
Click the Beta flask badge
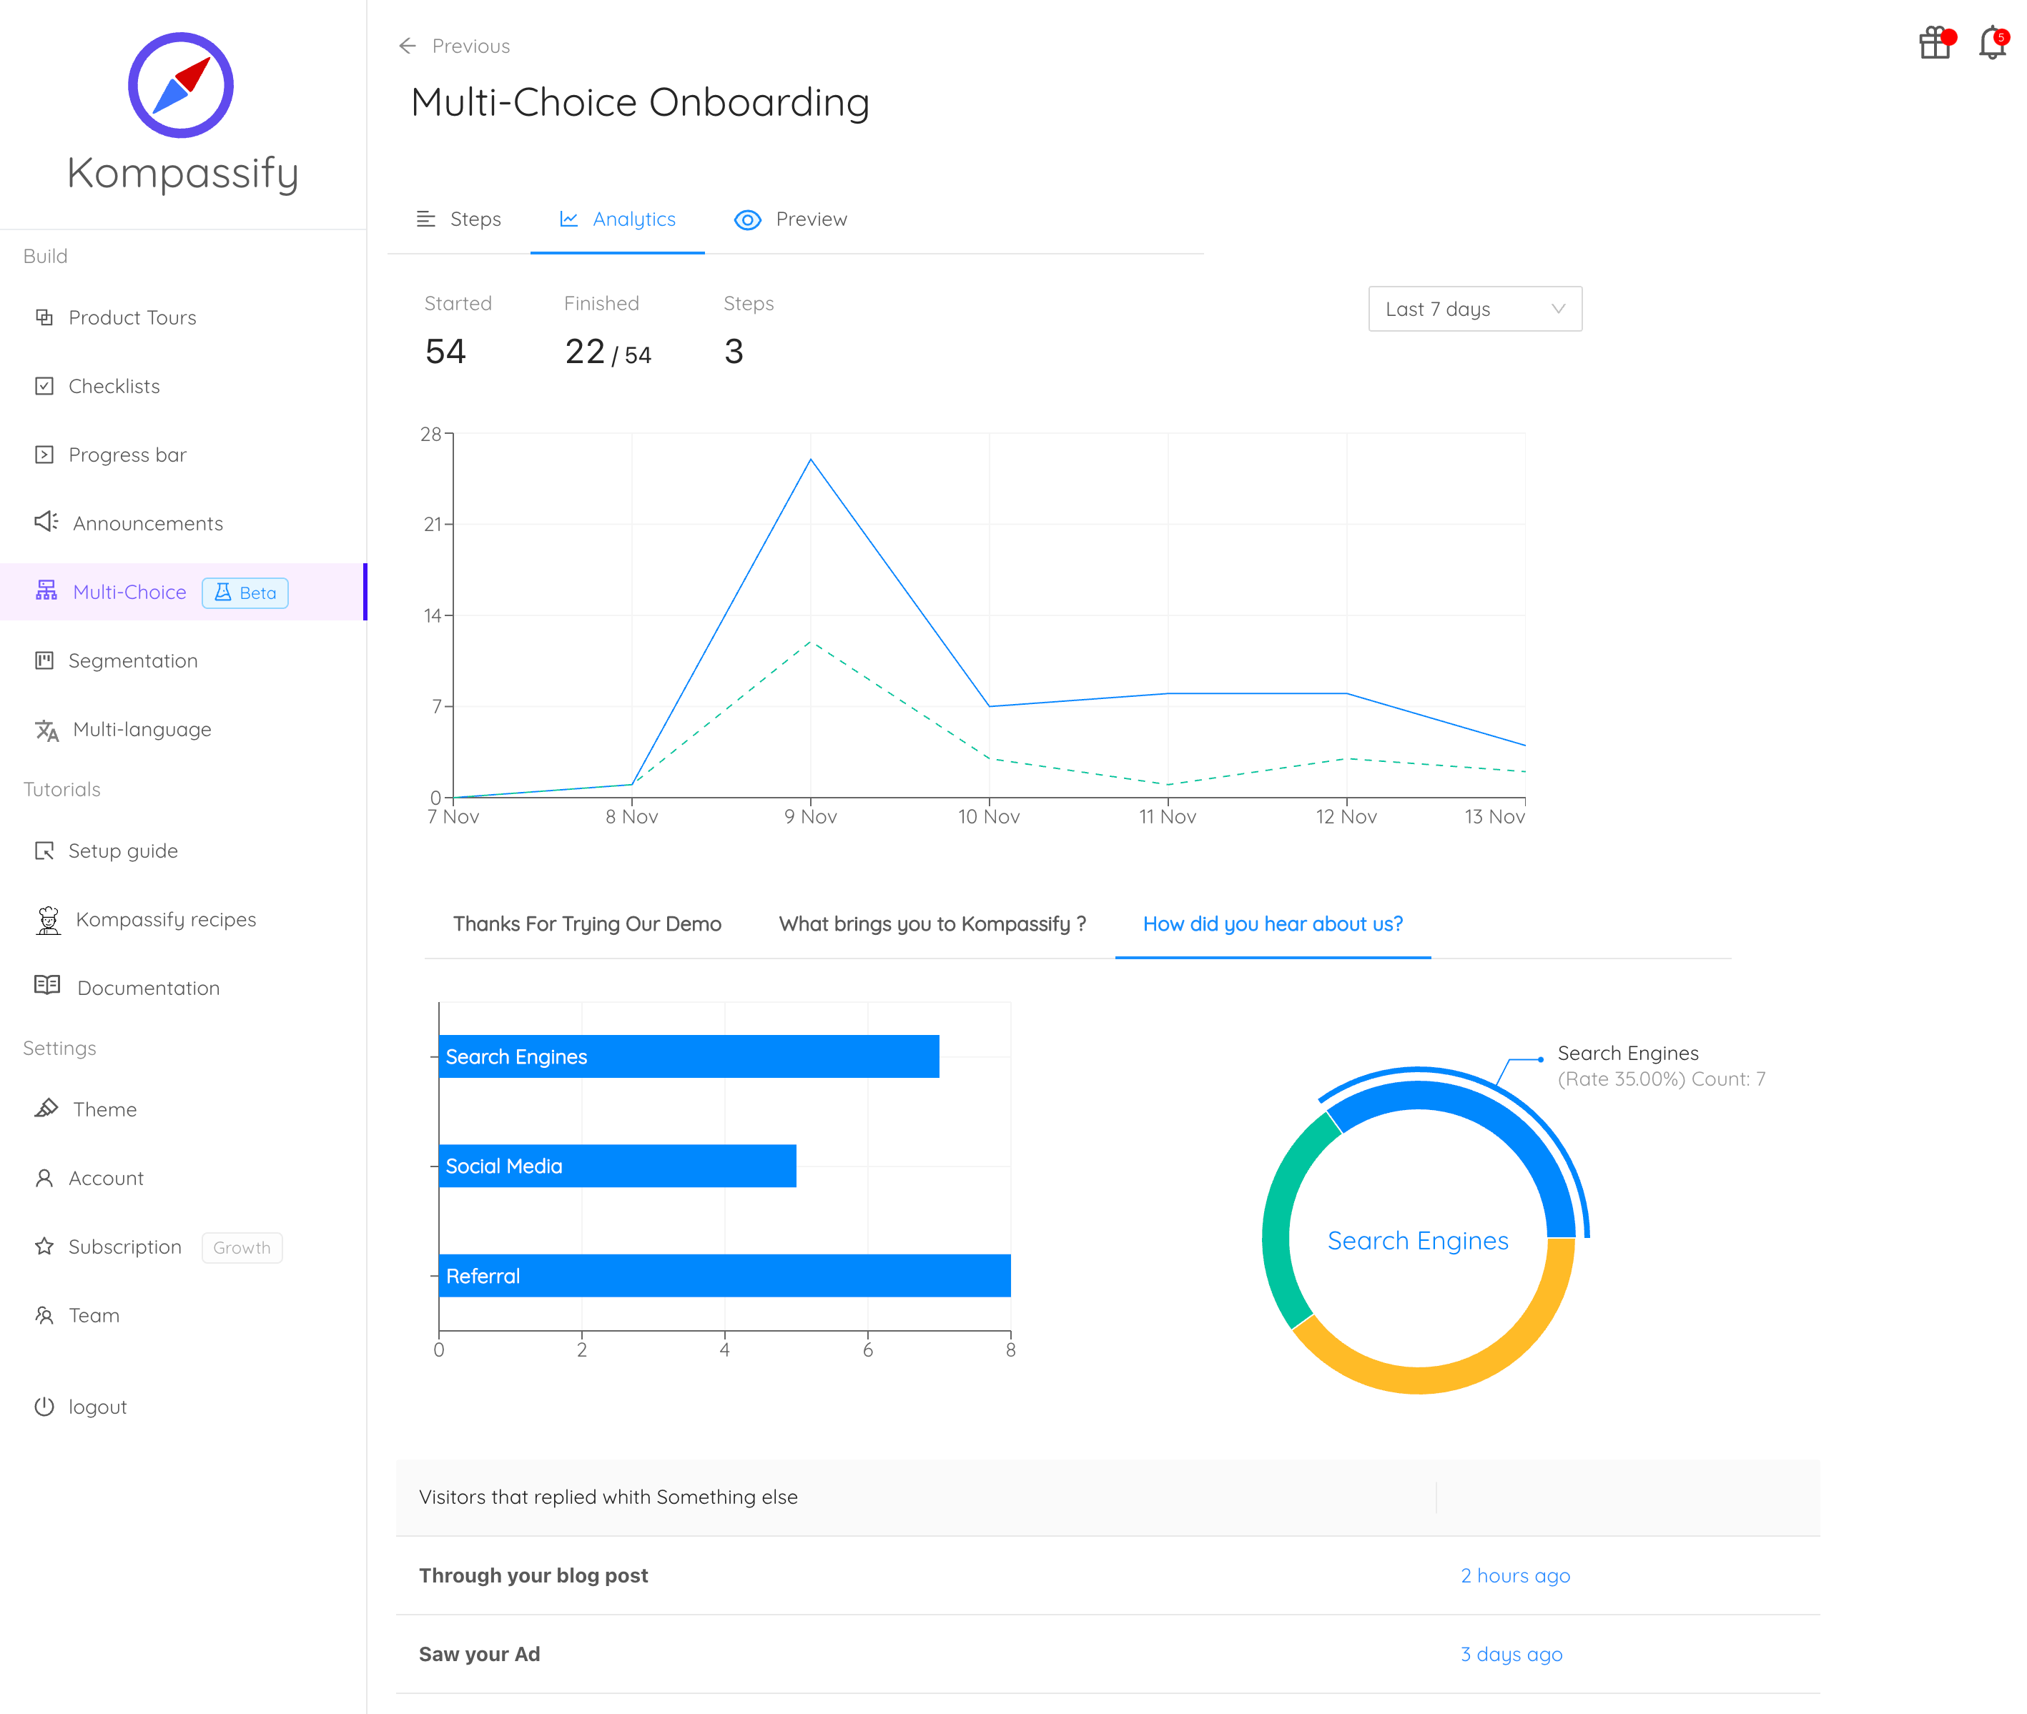(245, 593)
